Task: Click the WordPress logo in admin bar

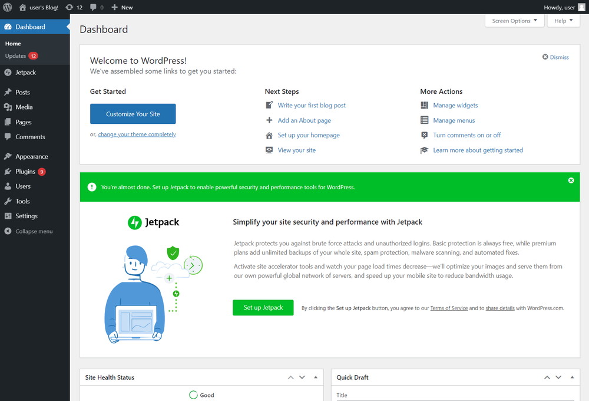Action: (8, 7)
